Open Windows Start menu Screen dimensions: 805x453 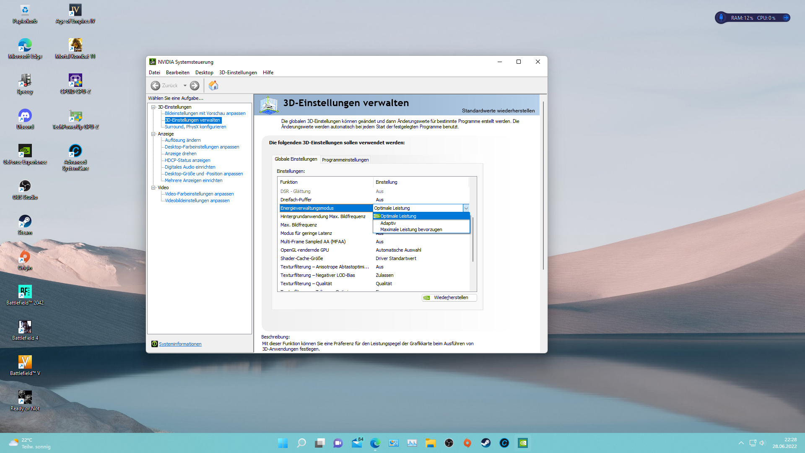click(283, 443)
